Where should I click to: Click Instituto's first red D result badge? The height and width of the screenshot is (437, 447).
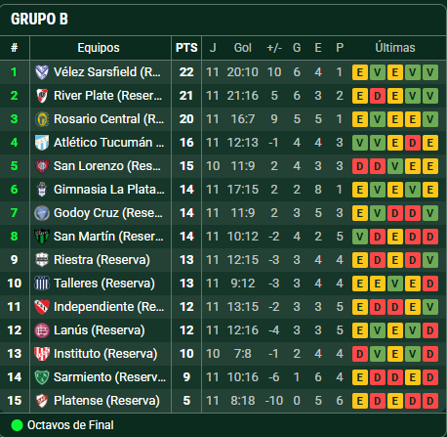click(360, 354)
